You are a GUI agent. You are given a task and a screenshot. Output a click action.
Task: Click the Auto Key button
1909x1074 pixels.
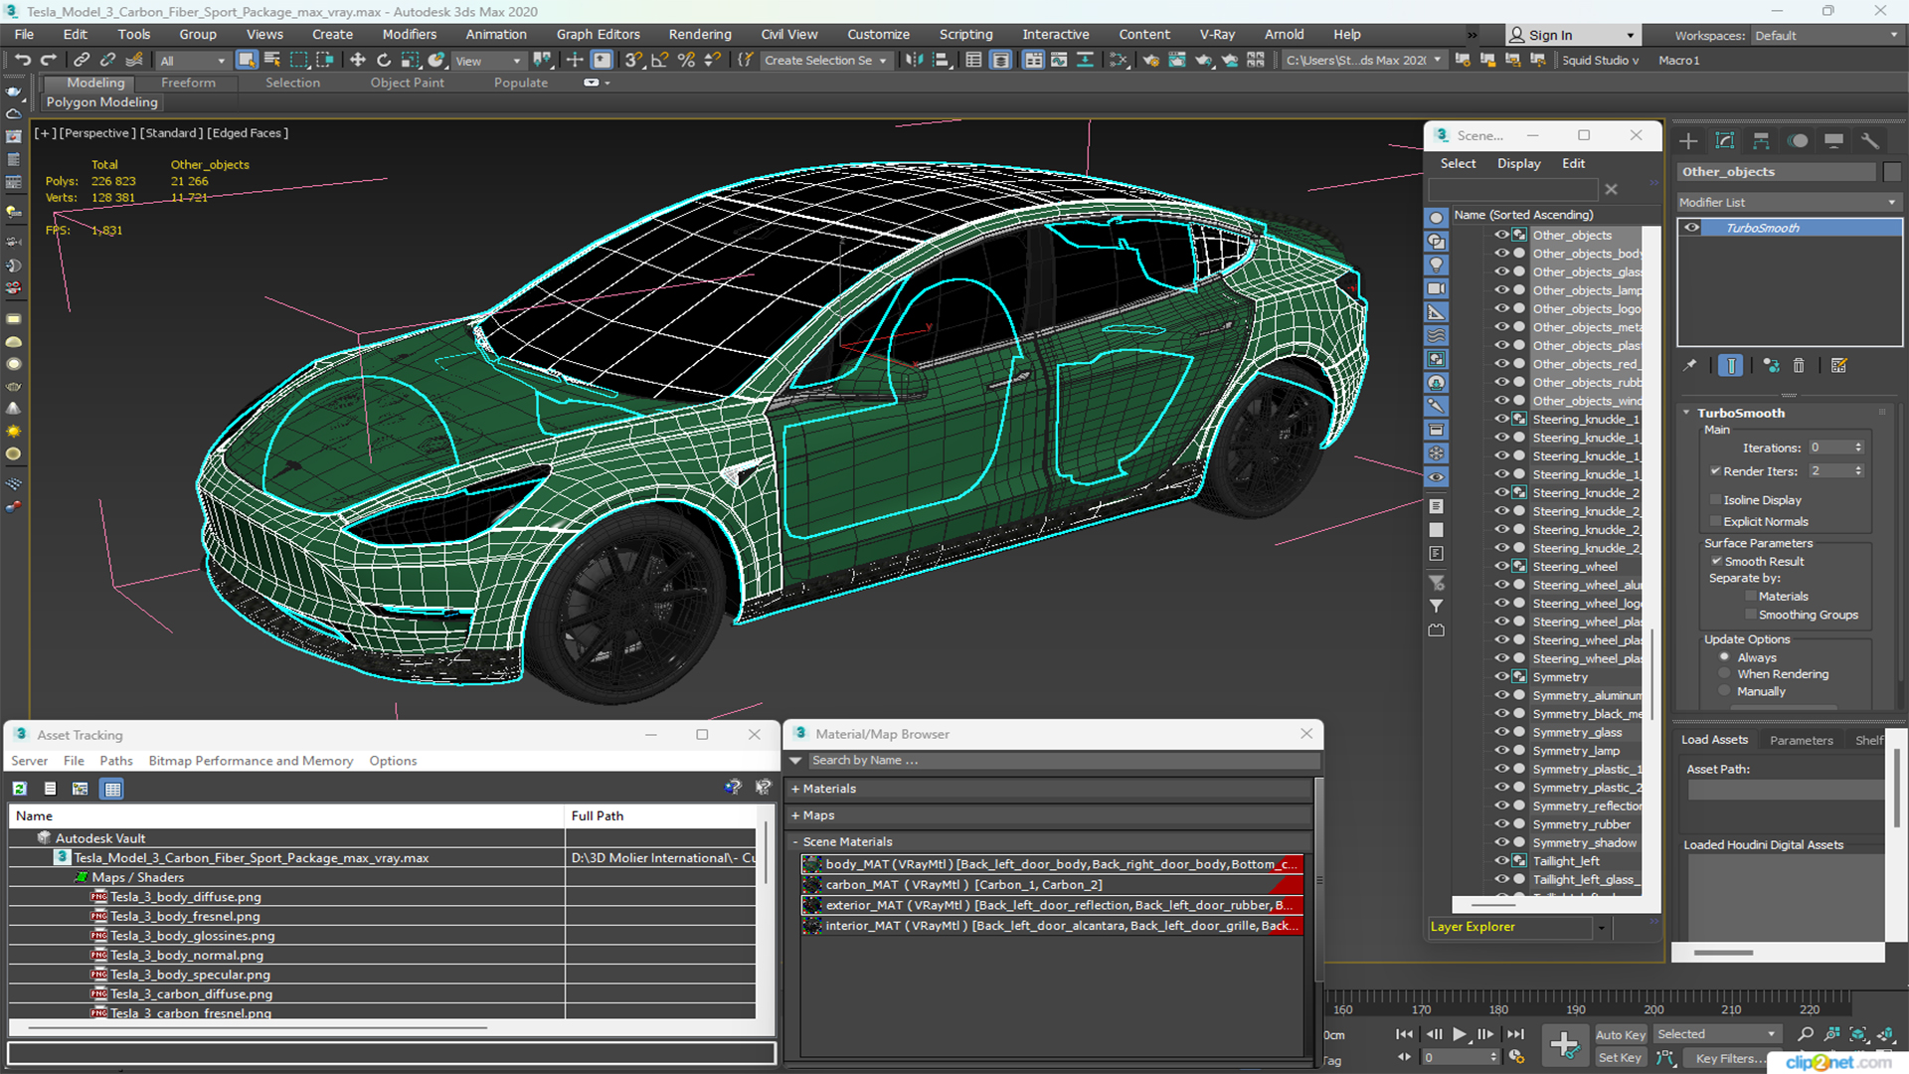(1620, 1035)
